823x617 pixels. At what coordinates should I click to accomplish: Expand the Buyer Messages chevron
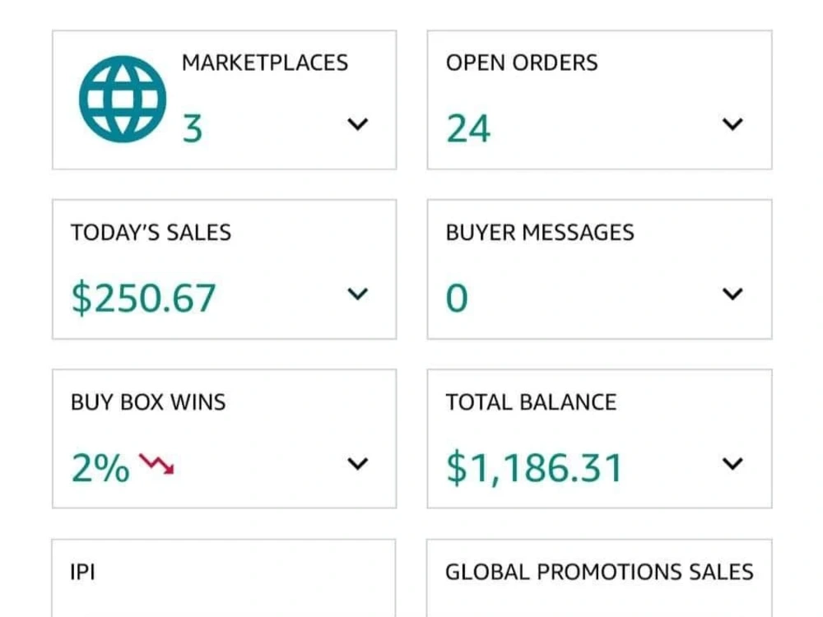coord(732,294)
